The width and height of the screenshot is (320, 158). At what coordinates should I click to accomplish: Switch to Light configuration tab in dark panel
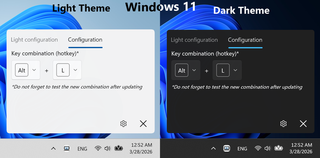pyautogui.click(x=194, y=40)
